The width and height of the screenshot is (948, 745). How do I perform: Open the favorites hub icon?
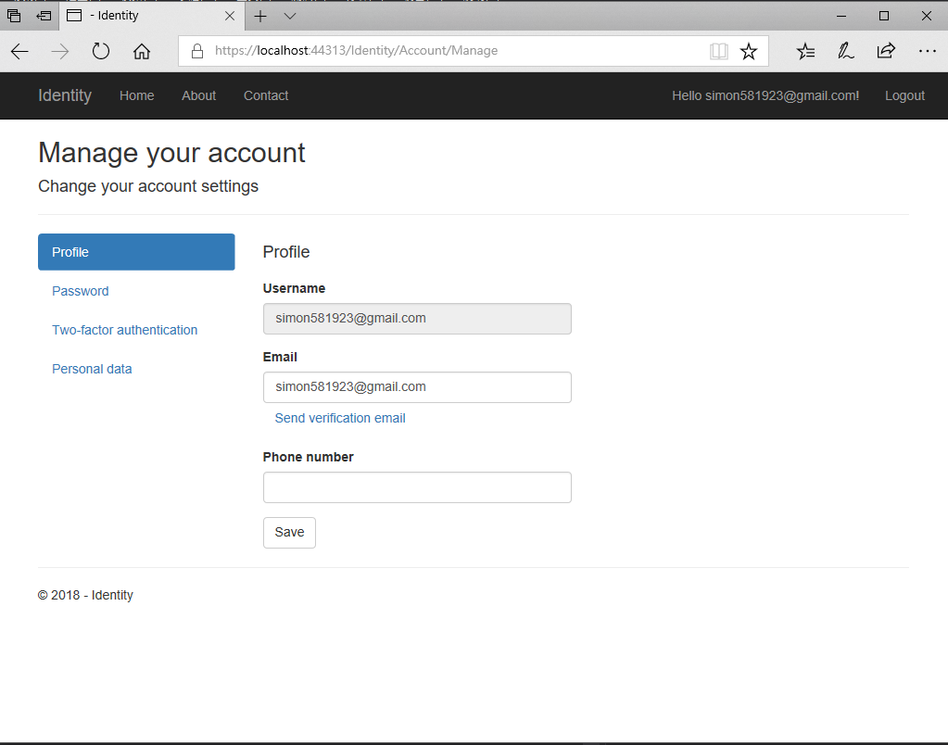805,51
